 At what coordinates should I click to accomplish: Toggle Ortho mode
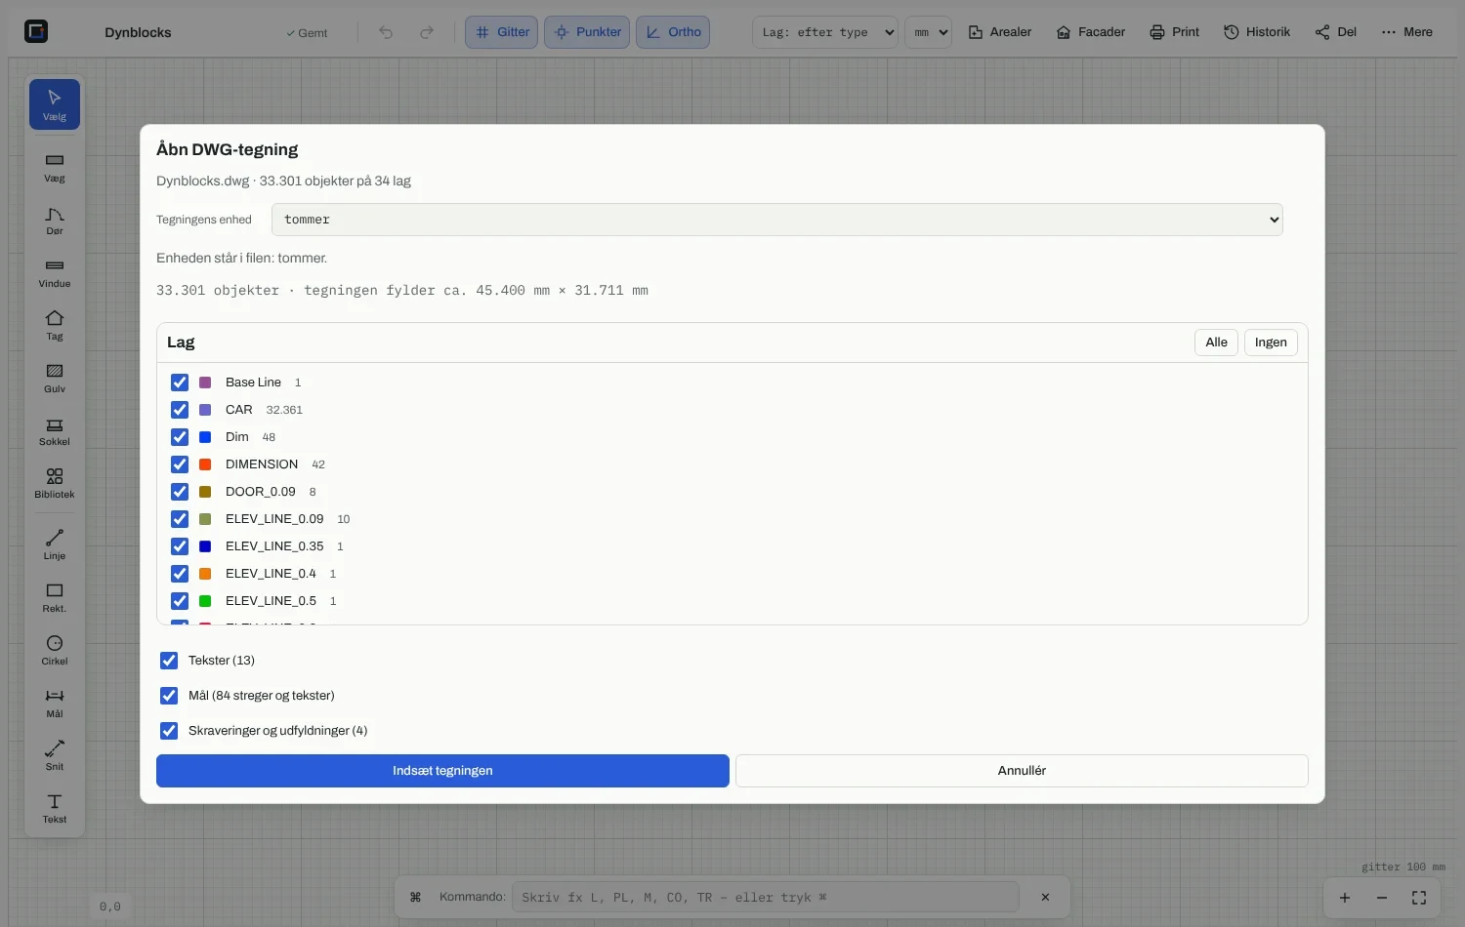click(673, 32)
